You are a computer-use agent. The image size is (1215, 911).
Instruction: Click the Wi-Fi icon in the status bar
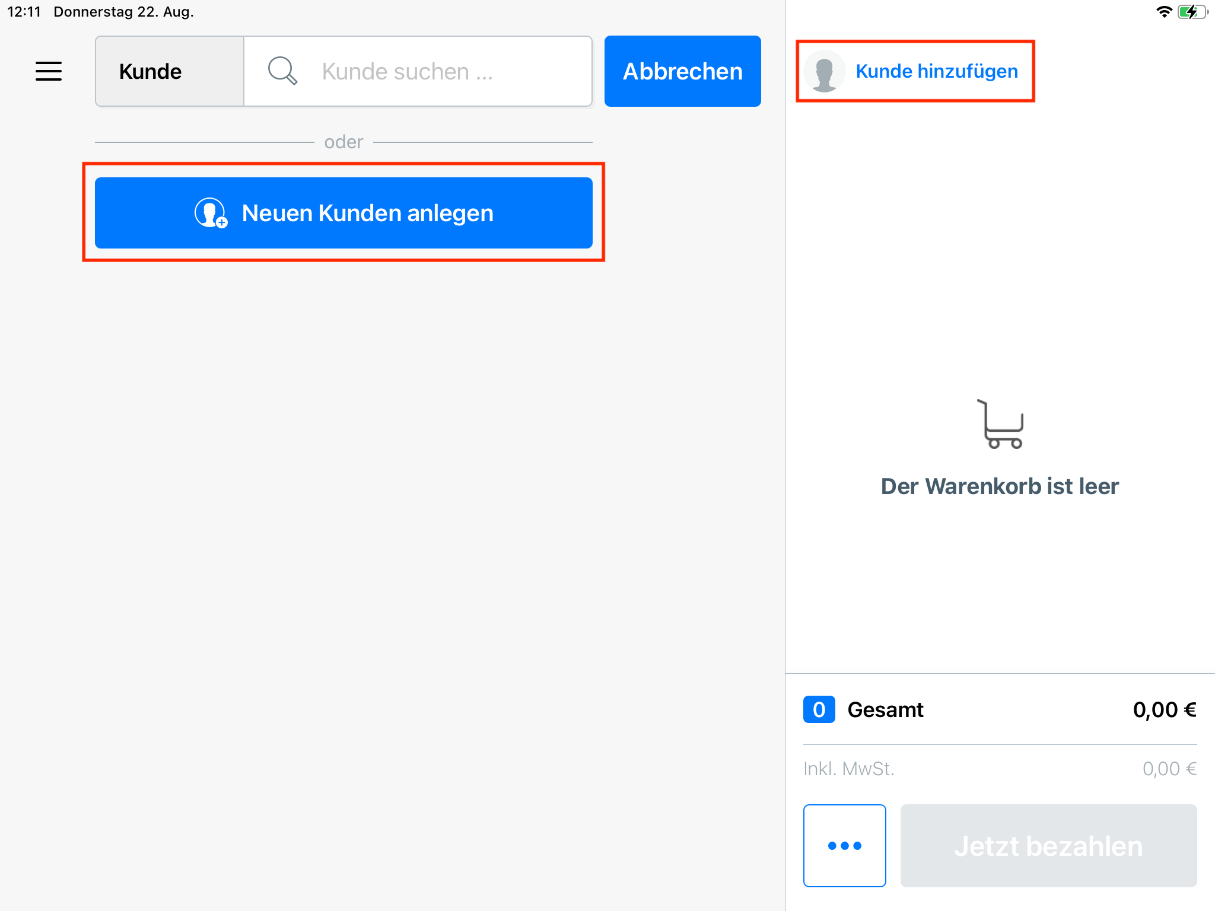1164,11
